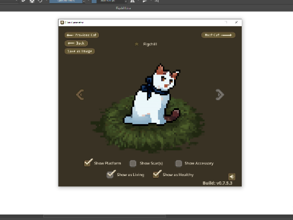Click the cat name Figchill
This screenshot has width=293, height=220.
coord(150,44)
